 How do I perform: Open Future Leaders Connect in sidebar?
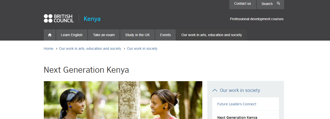[237, 104]
